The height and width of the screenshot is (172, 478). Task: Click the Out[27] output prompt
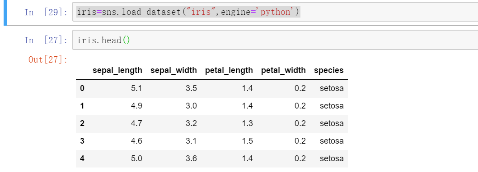pos(48,59)
